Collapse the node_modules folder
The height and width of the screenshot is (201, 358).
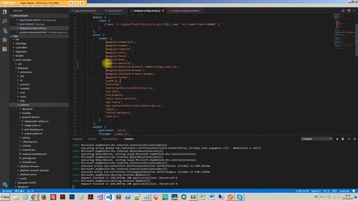pyautogui.click(x=23, y=60)
